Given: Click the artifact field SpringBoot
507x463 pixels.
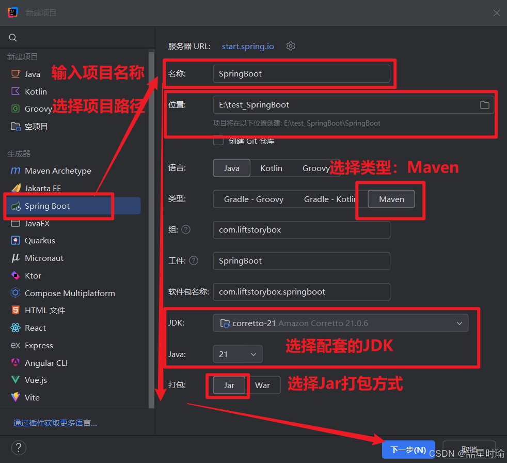Looking at the screenshot, I should 302,261.
